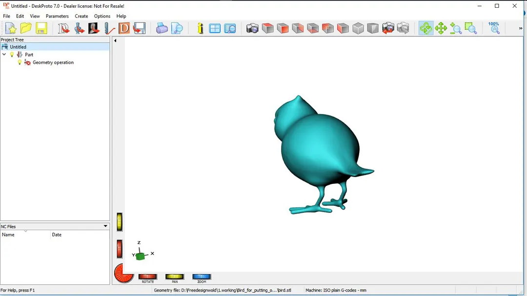The height and width of the screenshot is (296, 527).
Task: Toggle the Part visibility light bulb
Action: pos(12,55)
